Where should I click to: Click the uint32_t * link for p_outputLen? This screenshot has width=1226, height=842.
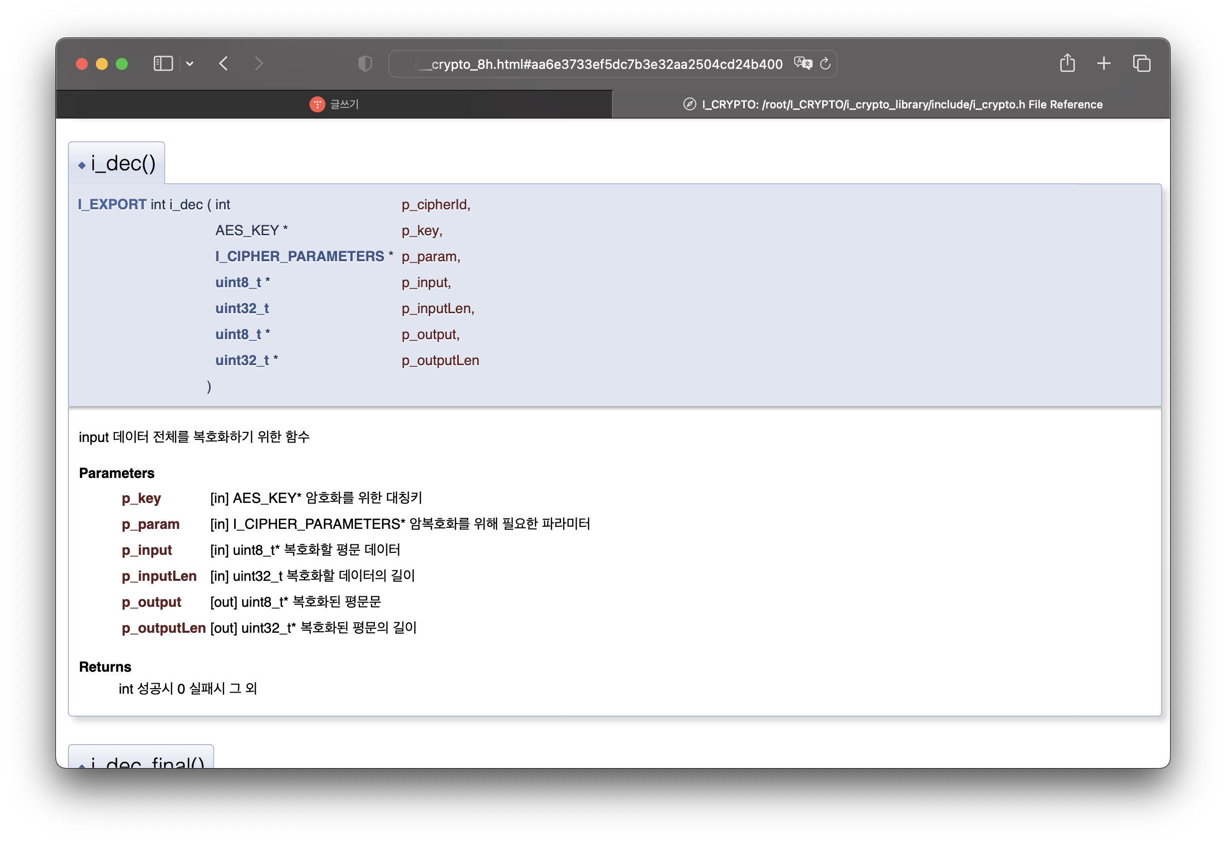coord(242,361)
